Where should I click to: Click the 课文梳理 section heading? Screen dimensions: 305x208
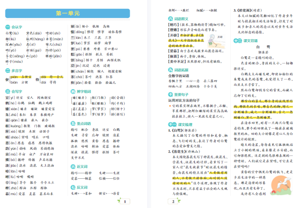click(x=182, y=124)
